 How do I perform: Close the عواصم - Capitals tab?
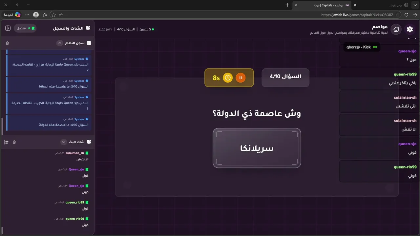coord(296,5)
